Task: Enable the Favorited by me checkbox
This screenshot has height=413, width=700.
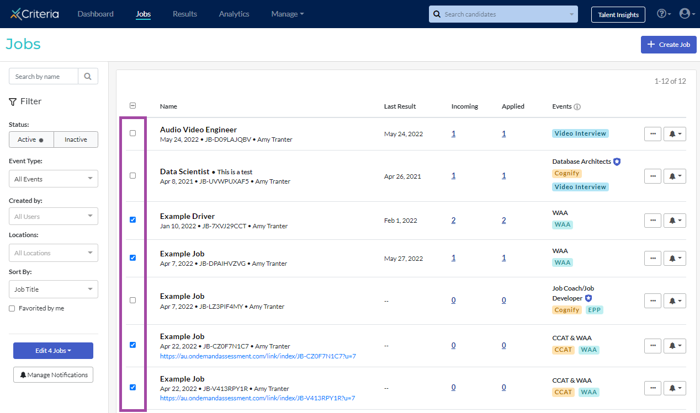Action: coord(12,309)
